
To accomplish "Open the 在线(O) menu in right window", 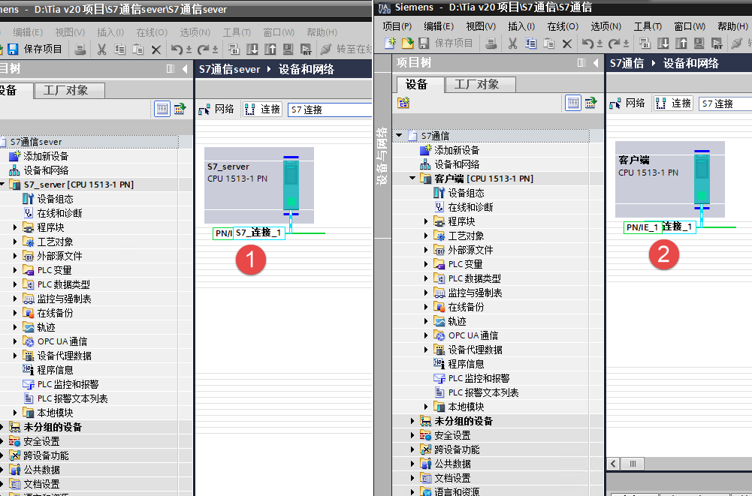I will coord(562,26).
